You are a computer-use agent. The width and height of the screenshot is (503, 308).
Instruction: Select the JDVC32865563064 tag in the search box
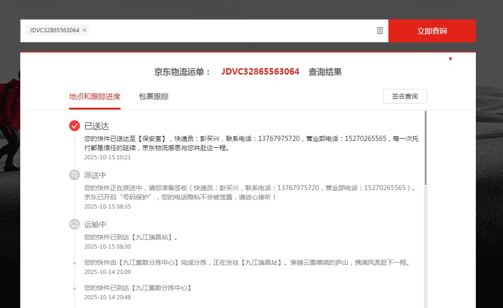(54, 30)
